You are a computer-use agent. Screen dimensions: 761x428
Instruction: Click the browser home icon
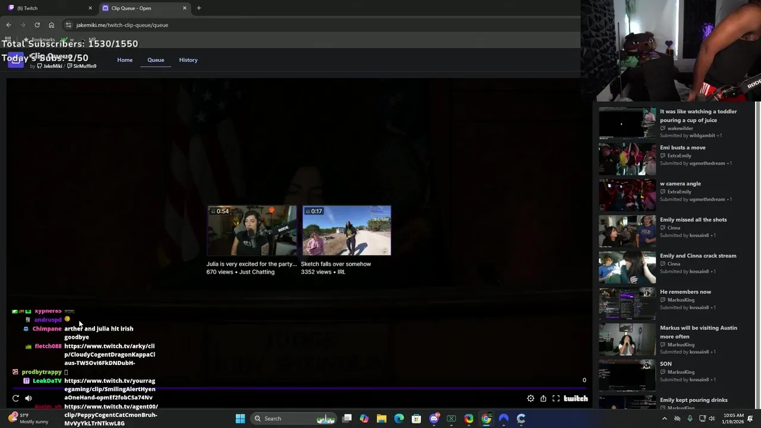[51, 25]
